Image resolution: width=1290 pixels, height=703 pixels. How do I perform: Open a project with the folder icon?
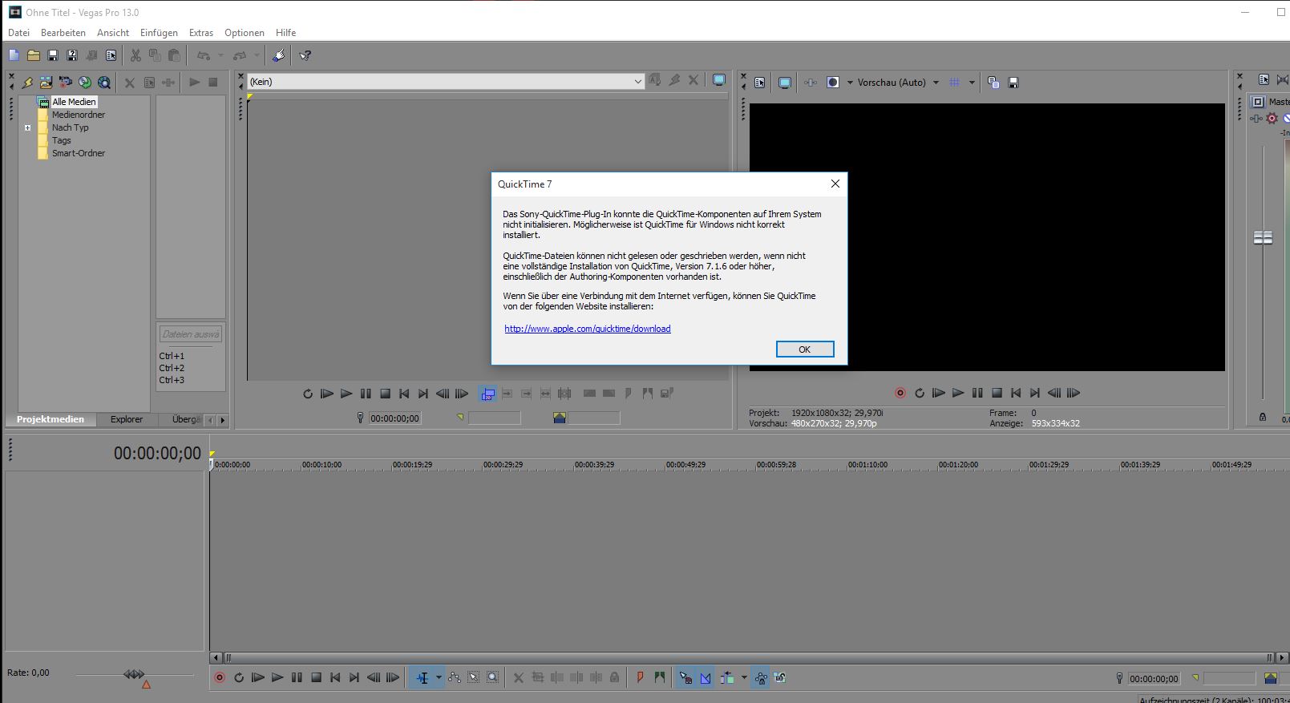pyautogui.click(x=34, y=55)
